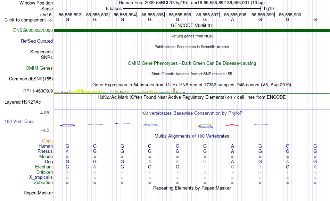Select the Dog alignment row label

pos(49,162)
